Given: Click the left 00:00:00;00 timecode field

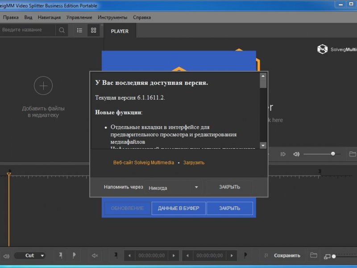Looking at the screenshot, I should (151, 255).
